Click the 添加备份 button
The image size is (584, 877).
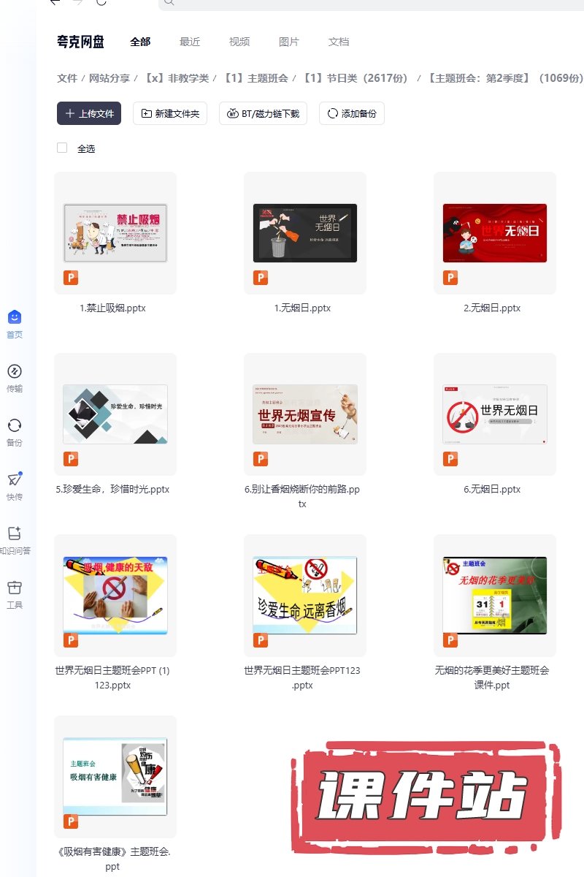coord(352,113)
